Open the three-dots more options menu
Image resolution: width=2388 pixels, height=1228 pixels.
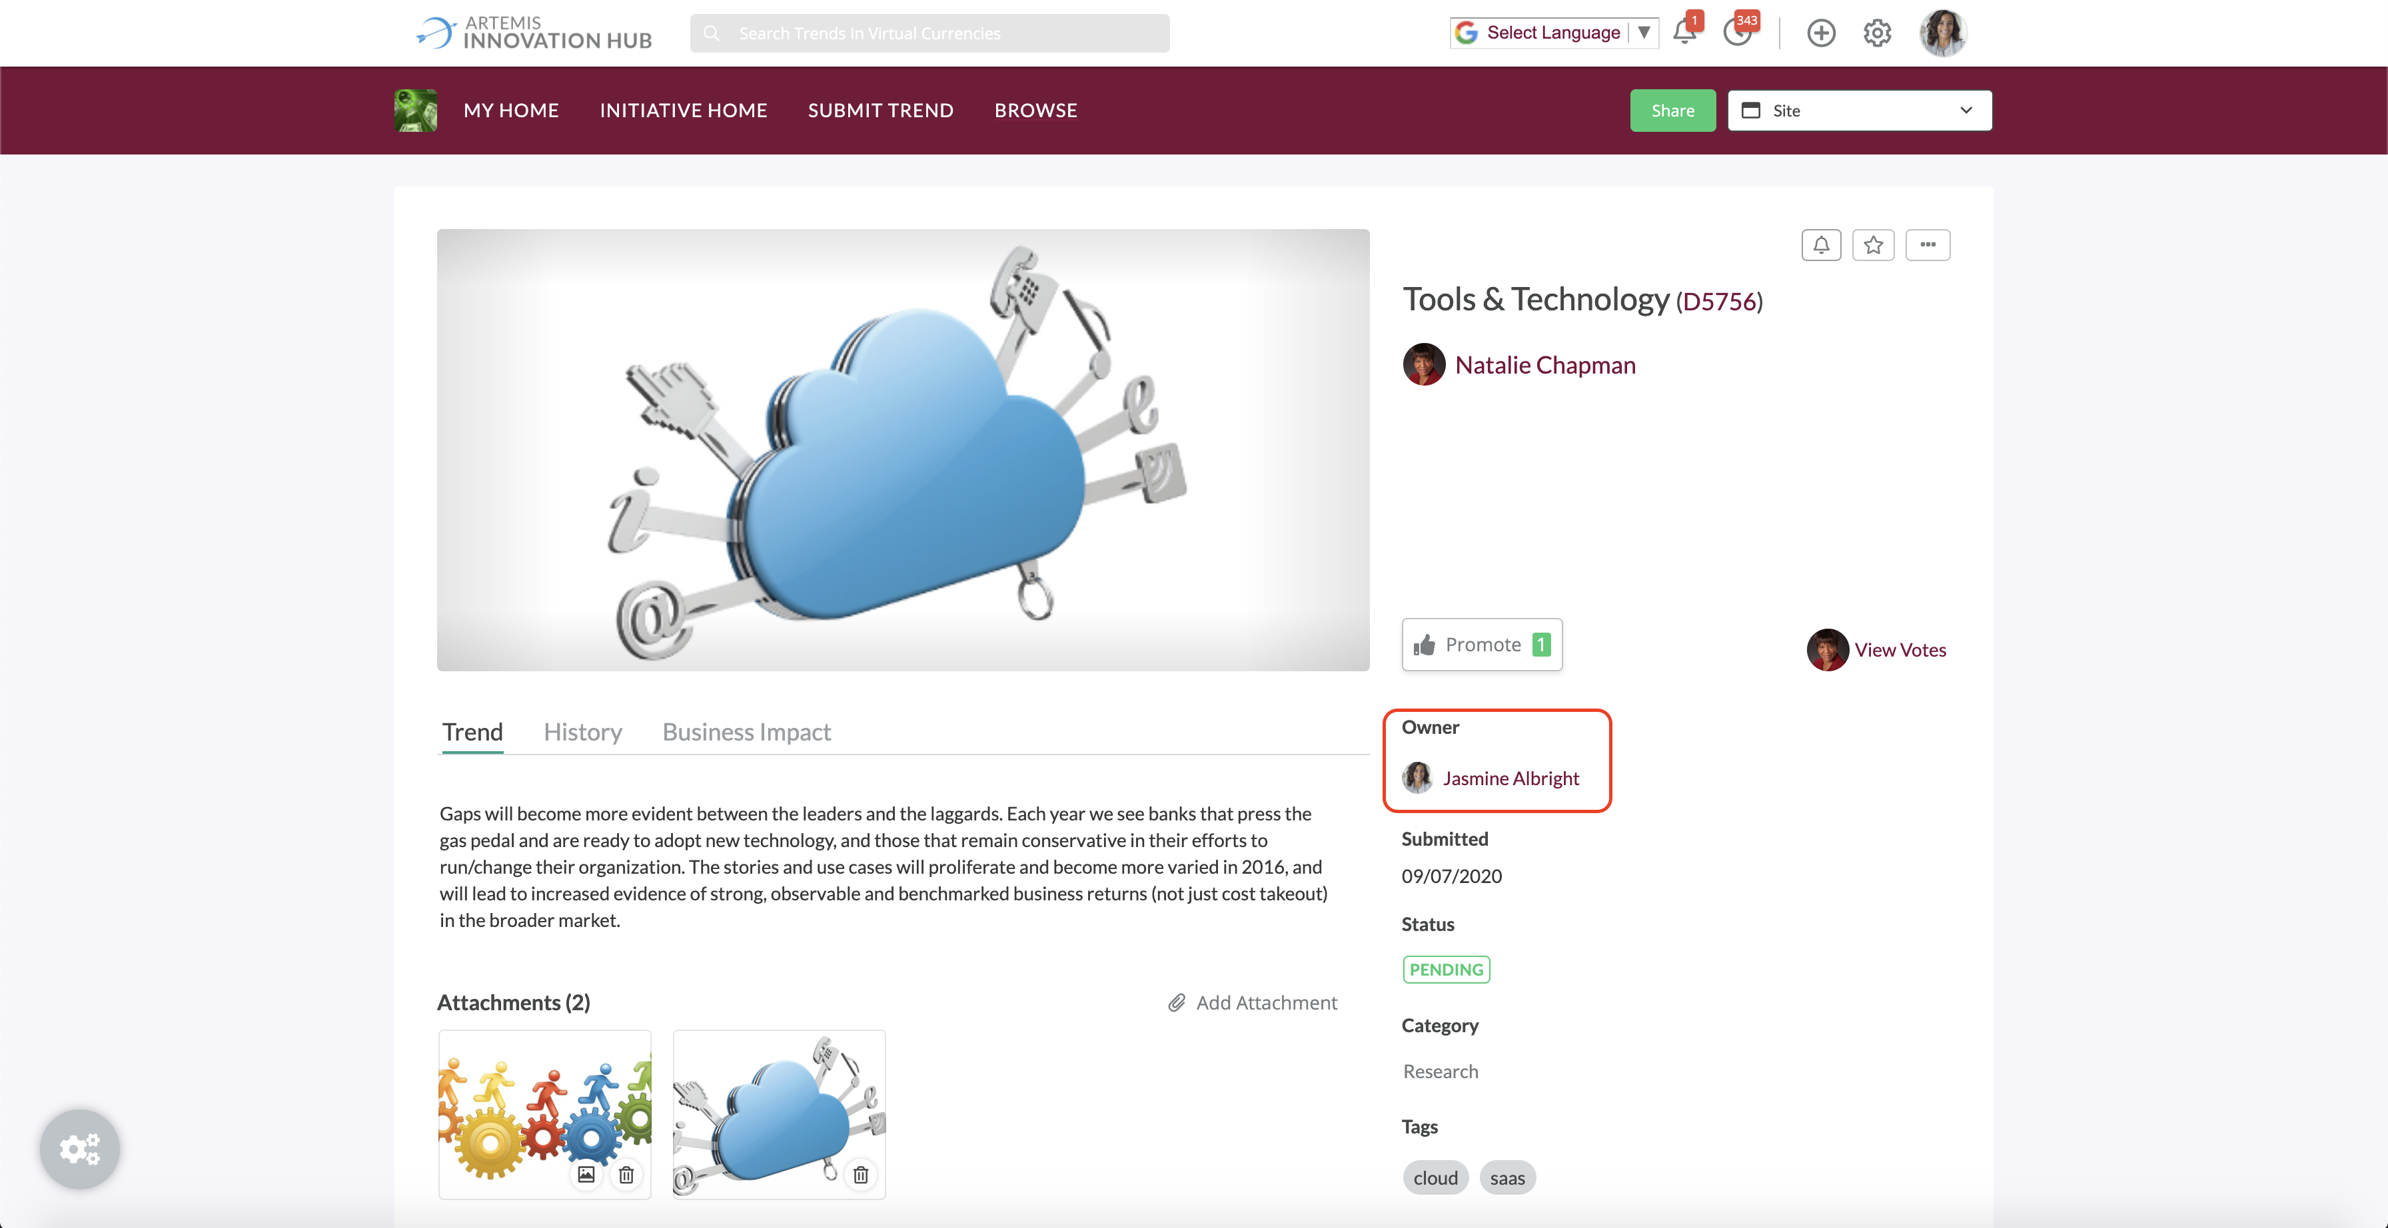[1928, 244]
